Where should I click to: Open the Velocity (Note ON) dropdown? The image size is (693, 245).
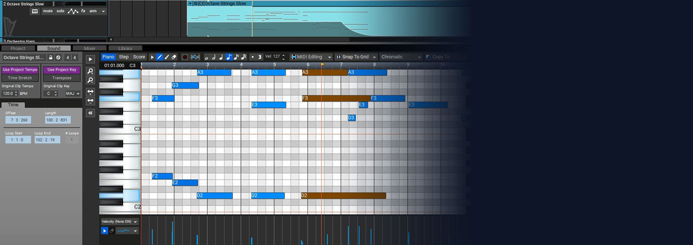coord(120,221)
